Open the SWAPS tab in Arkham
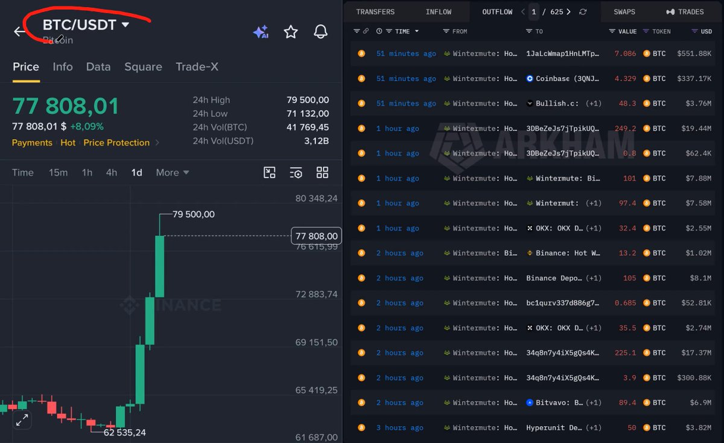Screen dimensions: 724x443 tap(624, 12)
